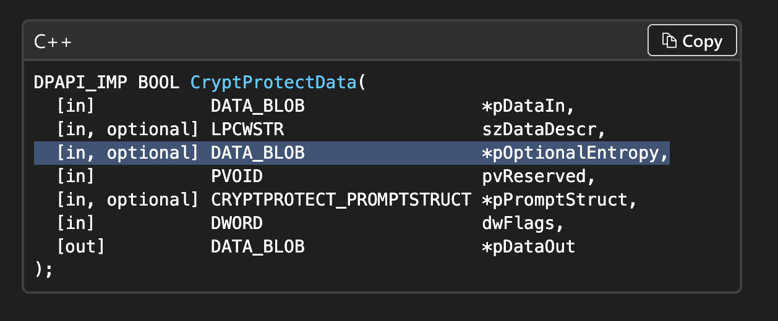Click the CryptProtectData function name
Screen dimensions: 778x321
273,83
